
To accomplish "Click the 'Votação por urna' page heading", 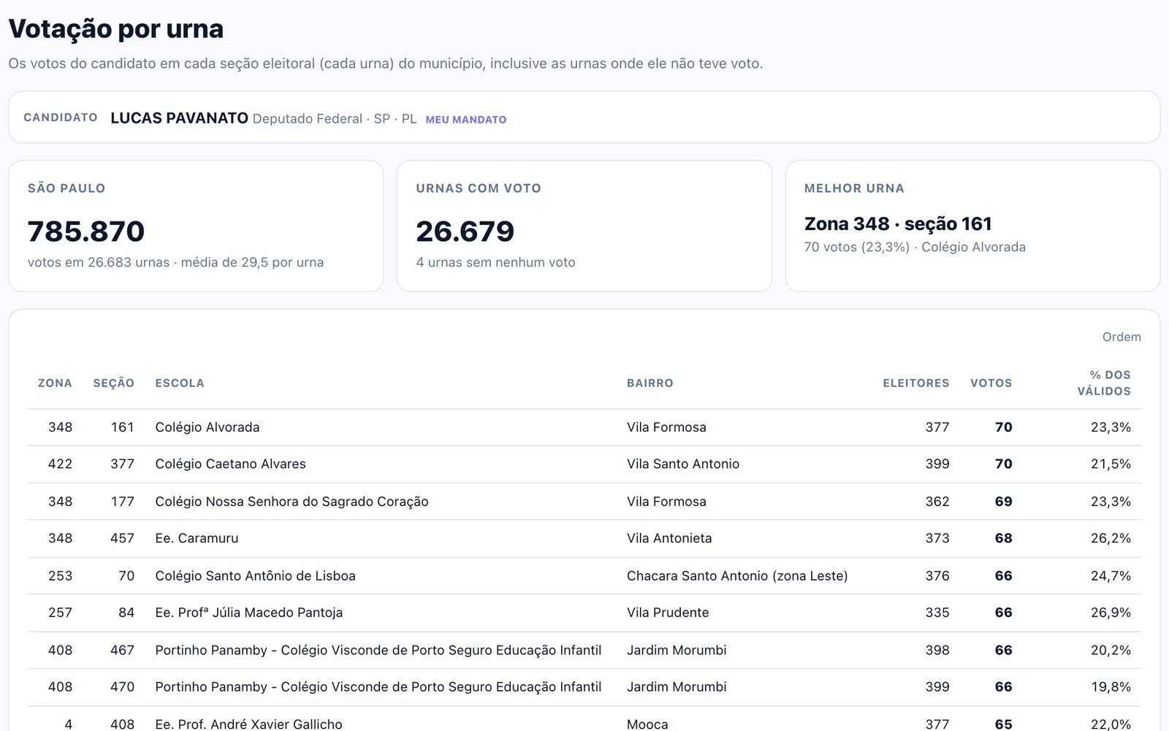I will coord(116,29).
